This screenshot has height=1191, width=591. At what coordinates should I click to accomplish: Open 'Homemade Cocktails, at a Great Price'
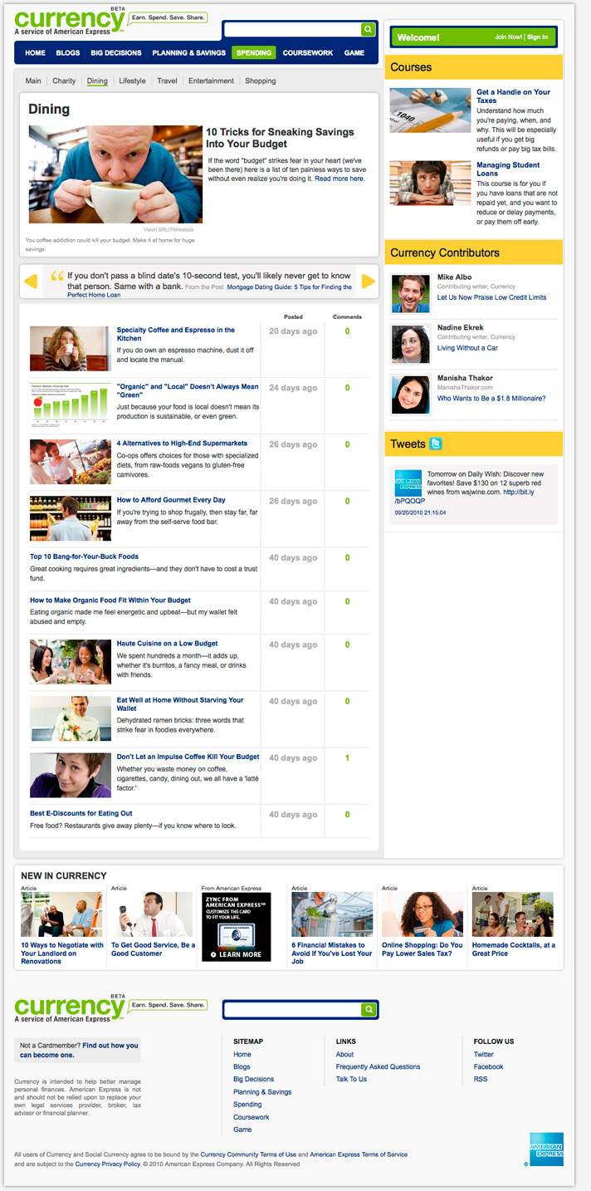click(514, 949)
